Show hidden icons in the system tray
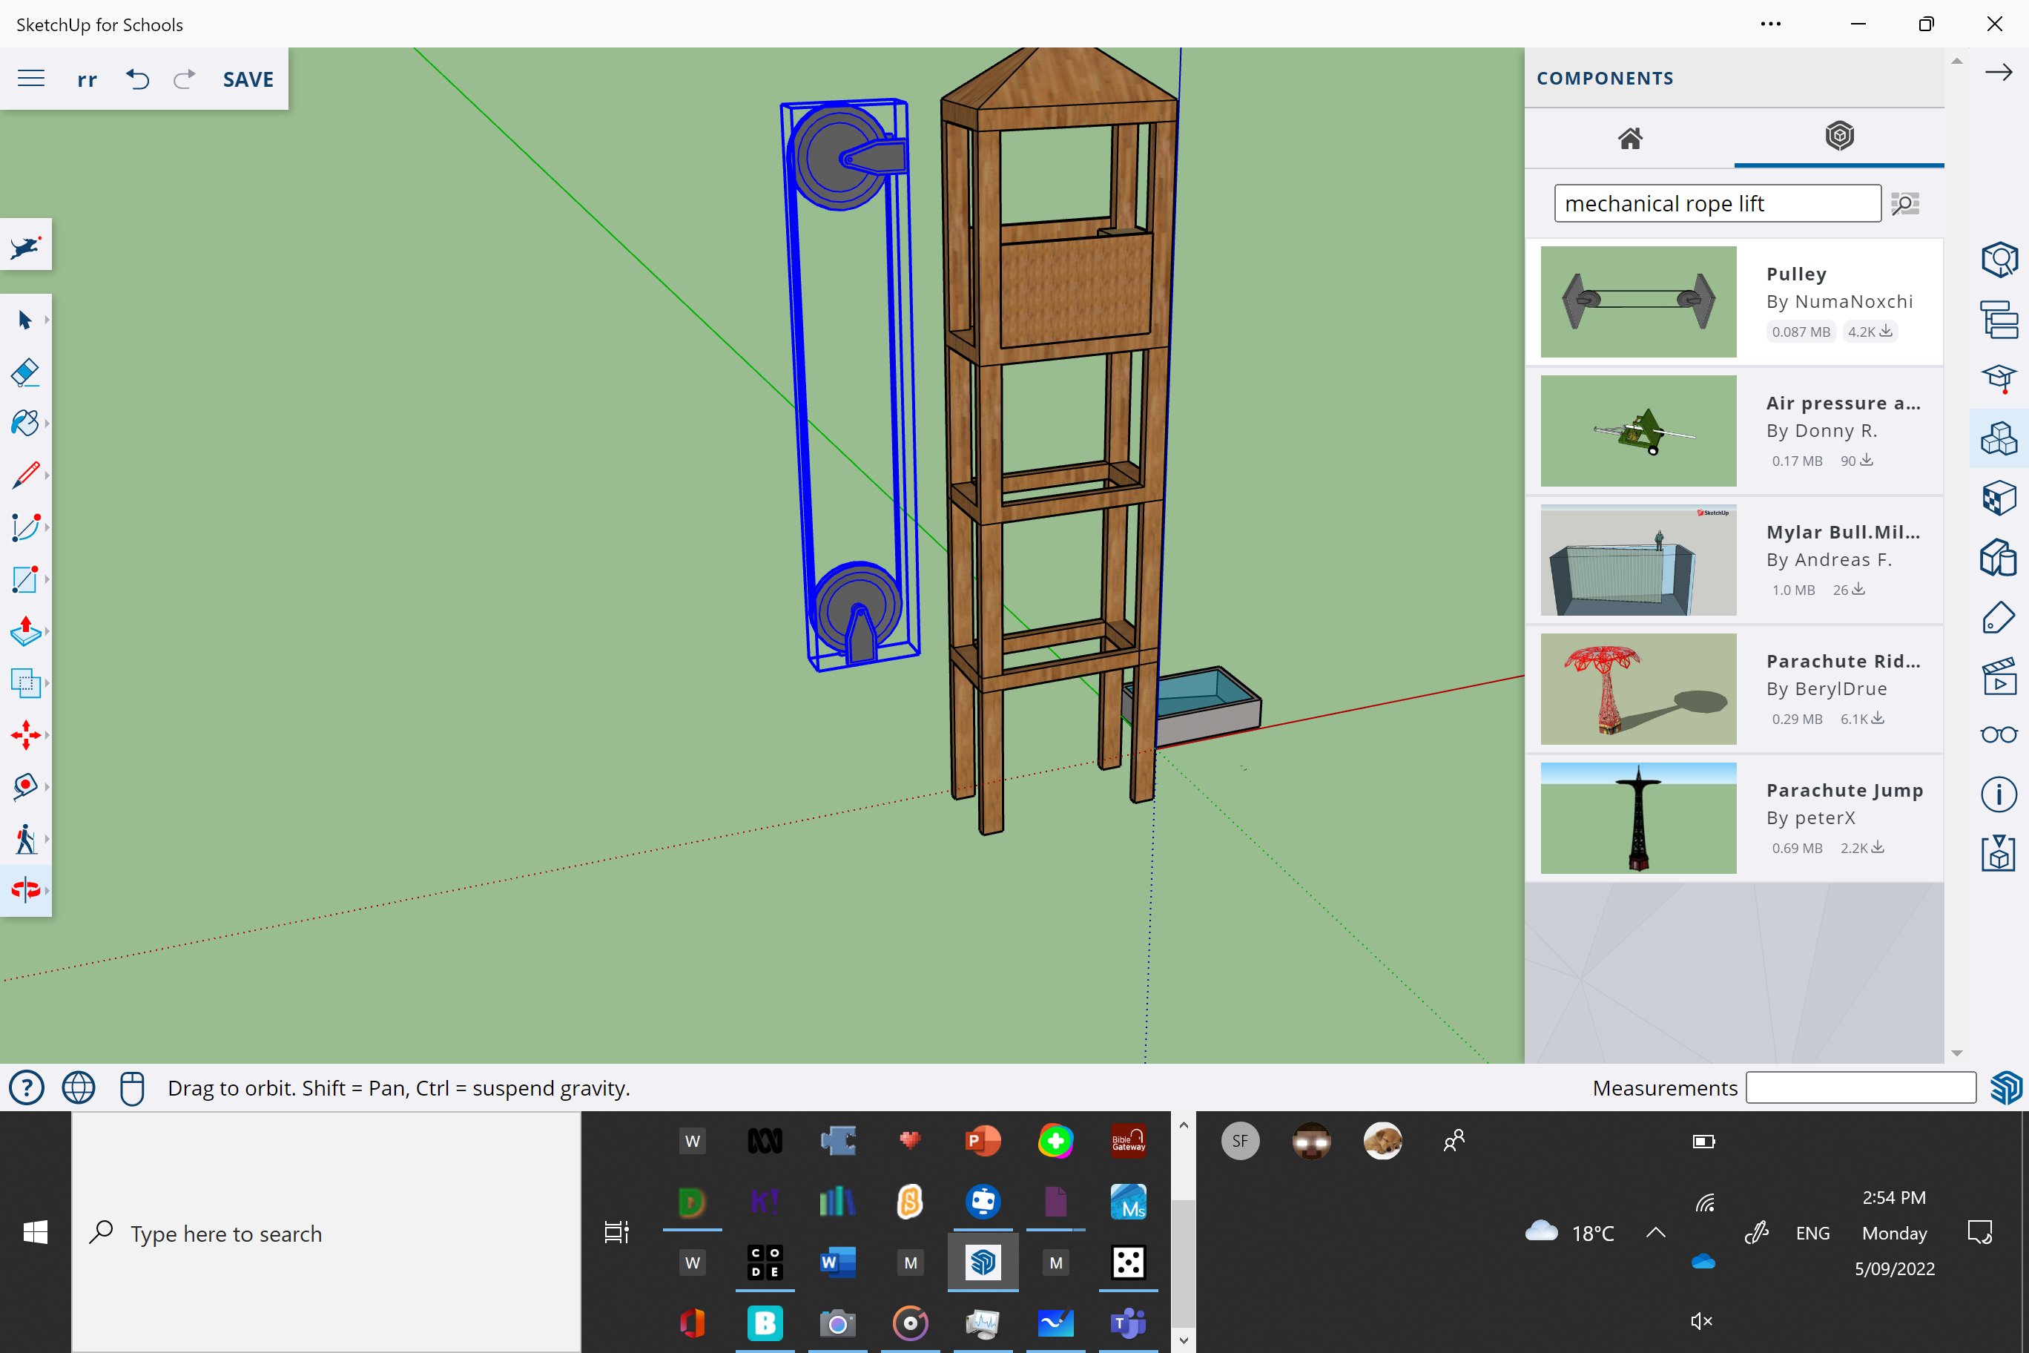The image size is (2029, 1353). 1655,1232
